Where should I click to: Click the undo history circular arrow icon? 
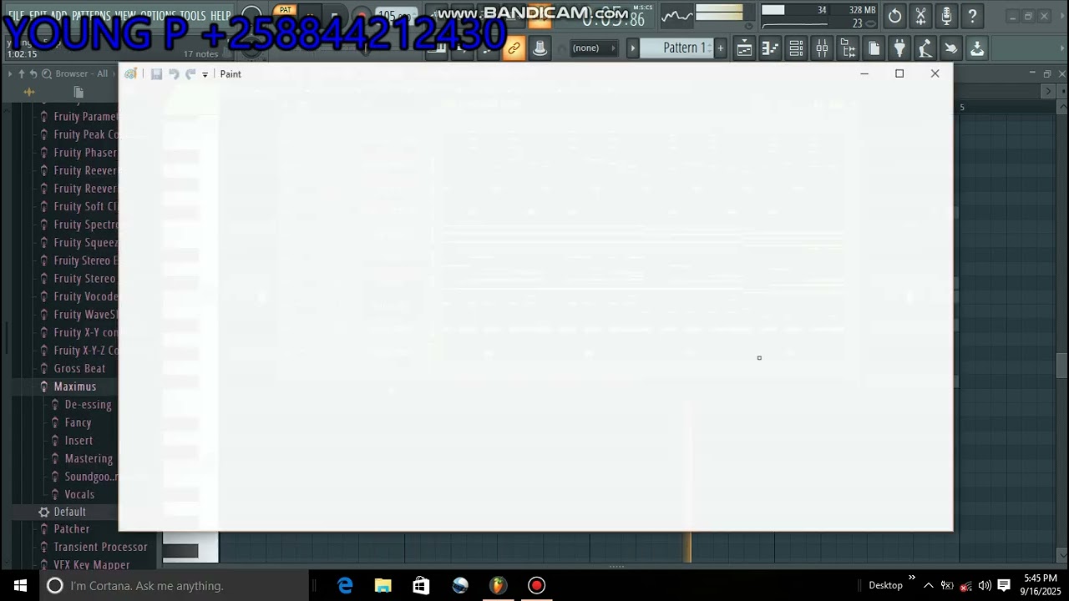point(894,16)
